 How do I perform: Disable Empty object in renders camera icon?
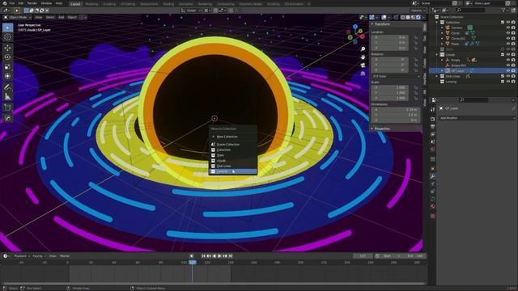coord(513,60)
